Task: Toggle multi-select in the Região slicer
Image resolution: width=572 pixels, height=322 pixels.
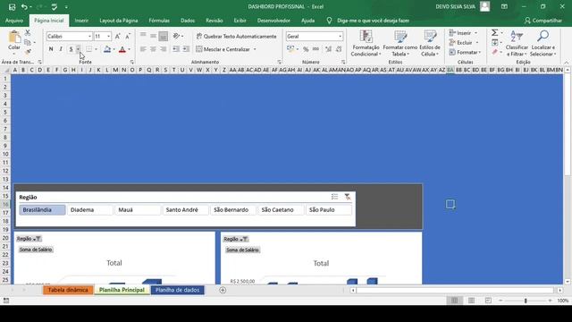Action: 334,197
